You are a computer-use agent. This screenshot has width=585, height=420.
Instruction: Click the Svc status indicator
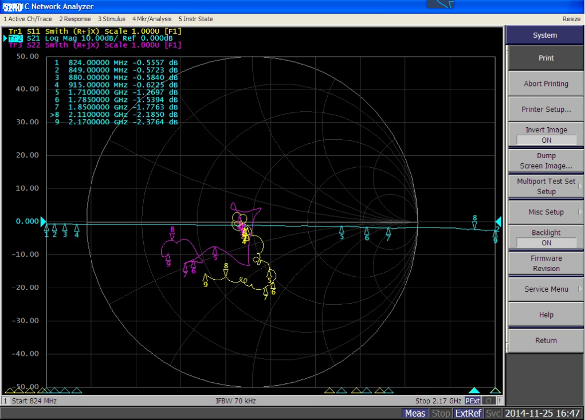tap(493, 413)
